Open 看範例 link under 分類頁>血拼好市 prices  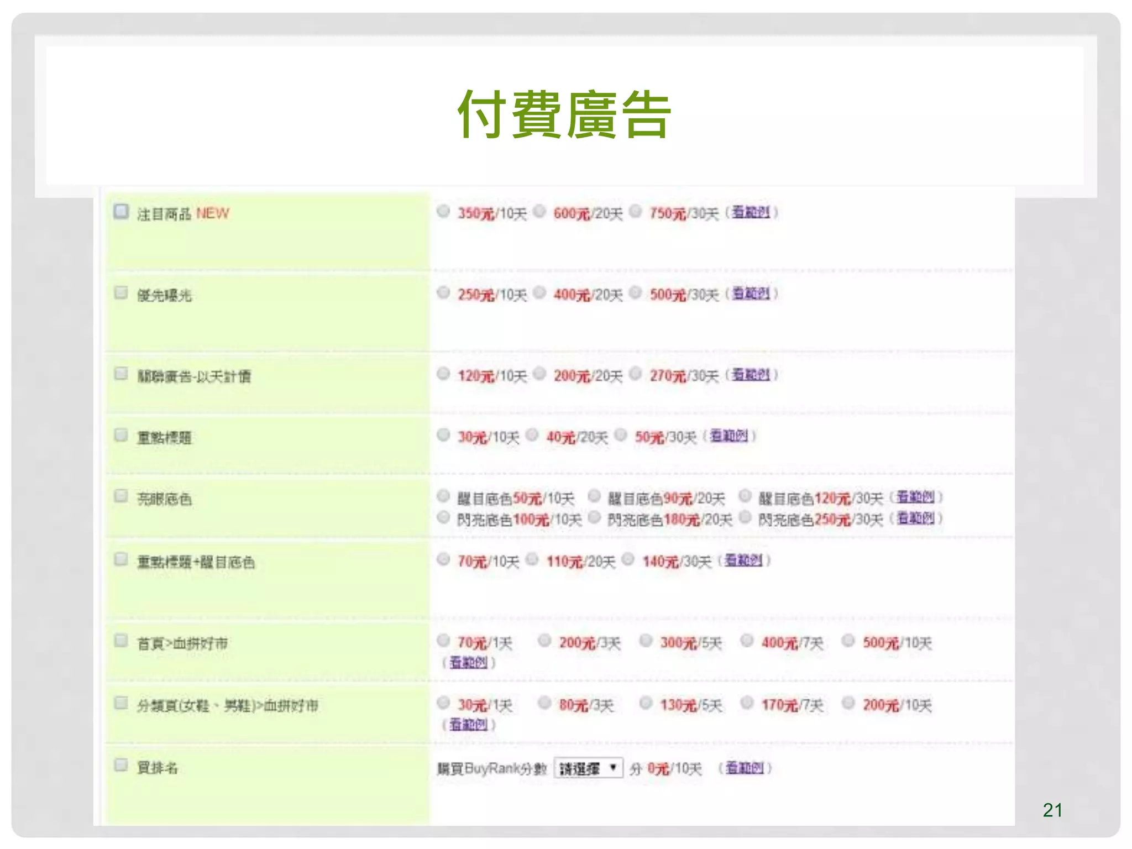pyautogui.click(x=469, y=724)
